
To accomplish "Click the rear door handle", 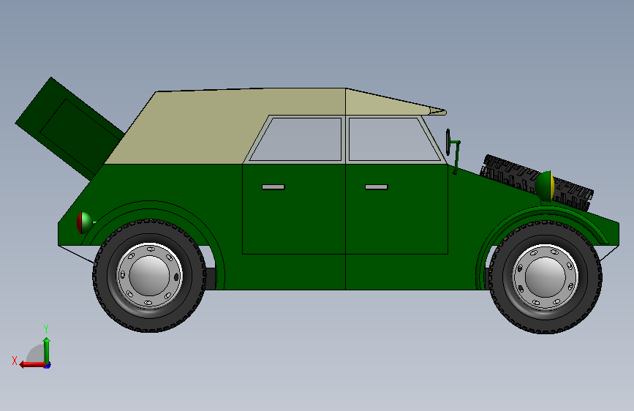I will click(273, 187).
